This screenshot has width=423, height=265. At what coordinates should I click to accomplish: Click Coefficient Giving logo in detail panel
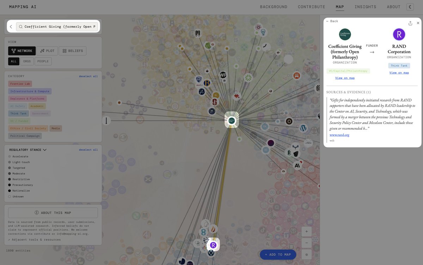pos(345,34)
